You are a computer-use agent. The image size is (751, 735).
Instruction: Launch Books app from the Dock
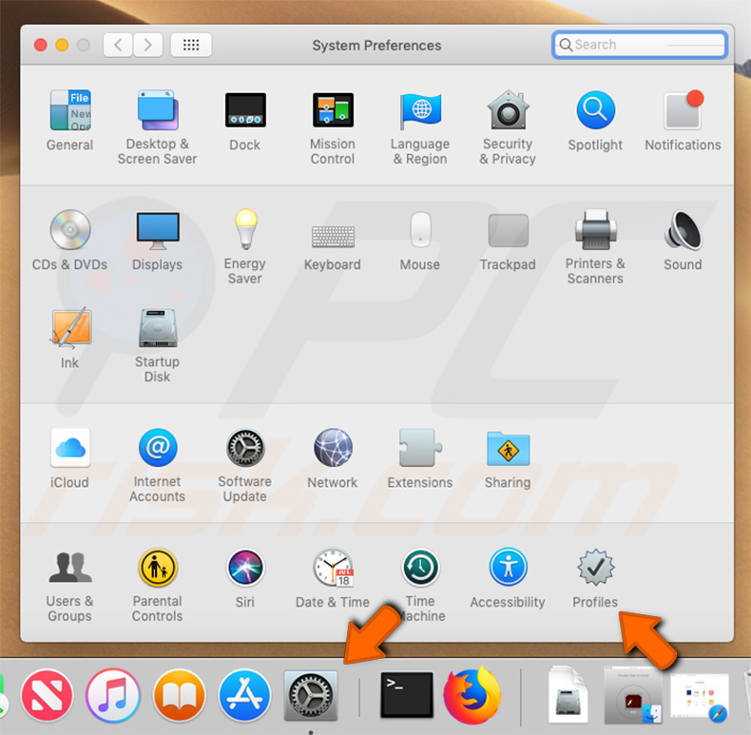(x=179, y=695)
